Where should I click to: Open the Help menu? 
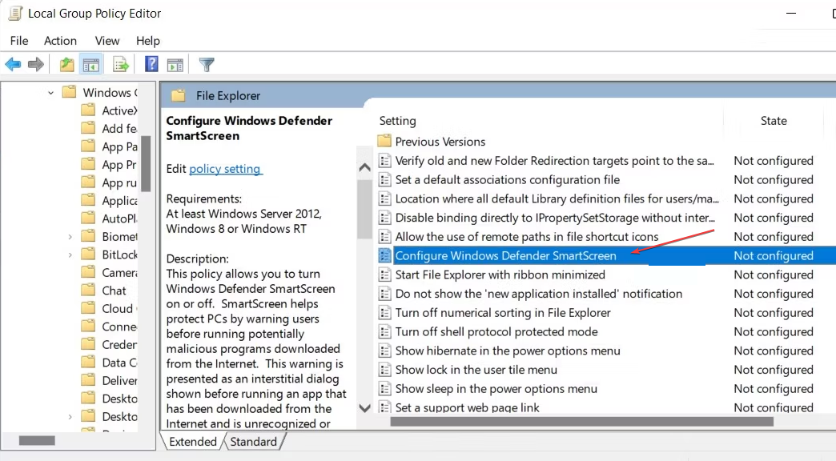[147, 41]
